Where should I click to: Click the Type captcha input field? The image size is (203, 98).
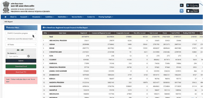17,56
